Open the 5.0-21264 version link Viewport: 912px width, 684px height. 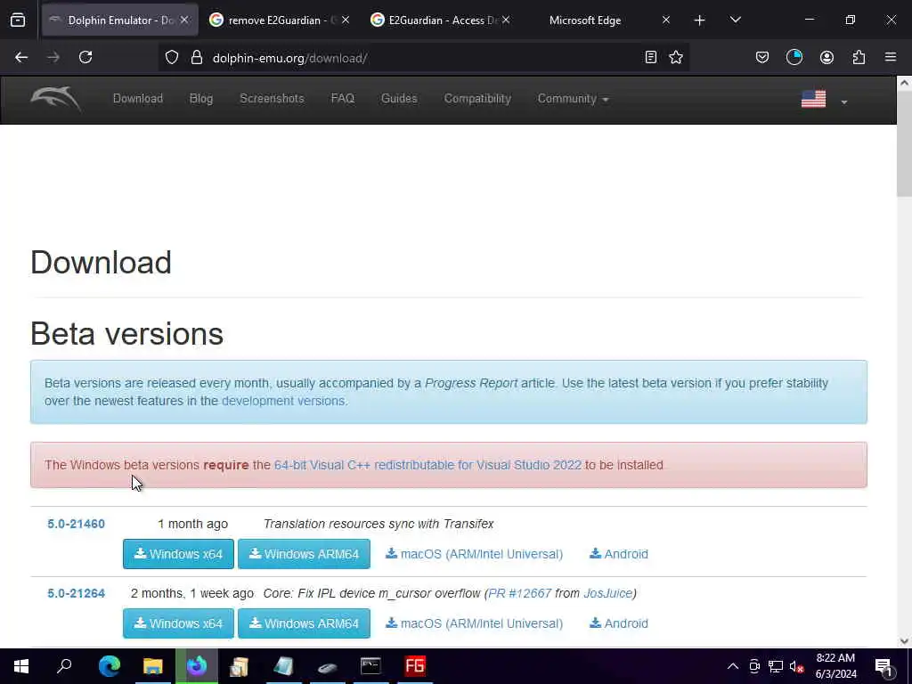click(x=77, y=593)
